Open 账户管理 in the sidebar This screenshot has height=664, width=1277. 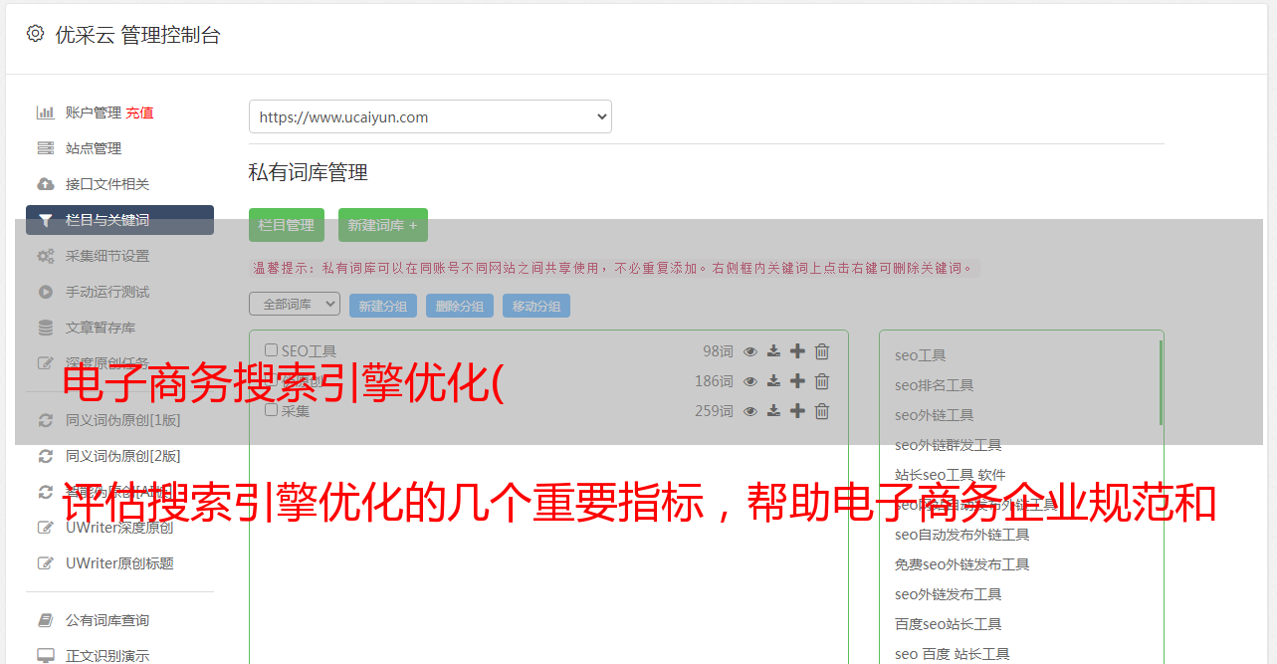click(94, 112)
